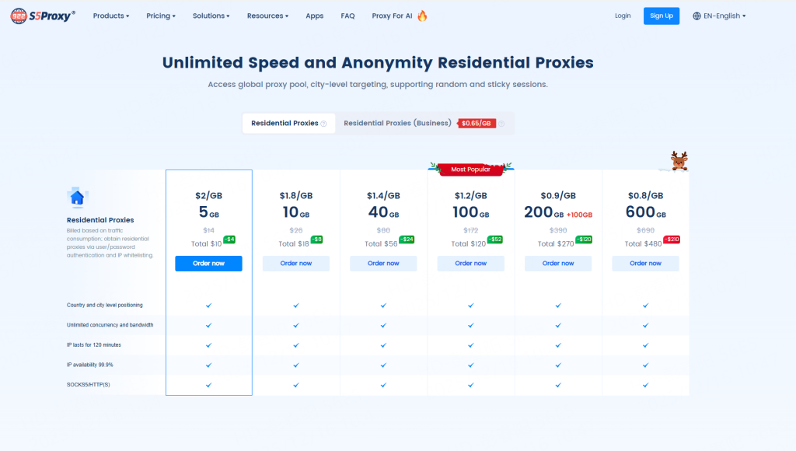Click the Login link
This screenshot has width=796, height=451.
coord(623,16)
